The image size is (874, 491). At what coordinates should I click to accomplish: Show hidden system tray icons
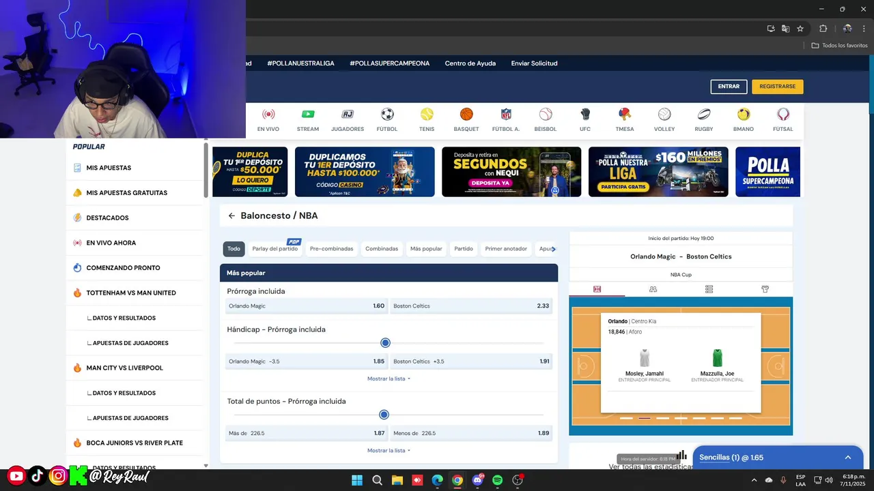tap(754, 480)
